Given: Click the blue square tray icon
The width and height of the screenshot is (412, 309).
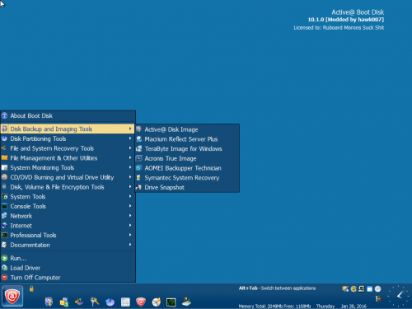Looking at the screenshot, I should pos(370,289).
